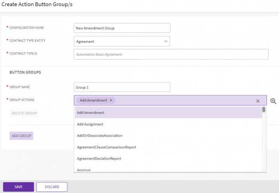
Task: Clear all selections in Group Actions field
Action: click(x=258, y=101)
